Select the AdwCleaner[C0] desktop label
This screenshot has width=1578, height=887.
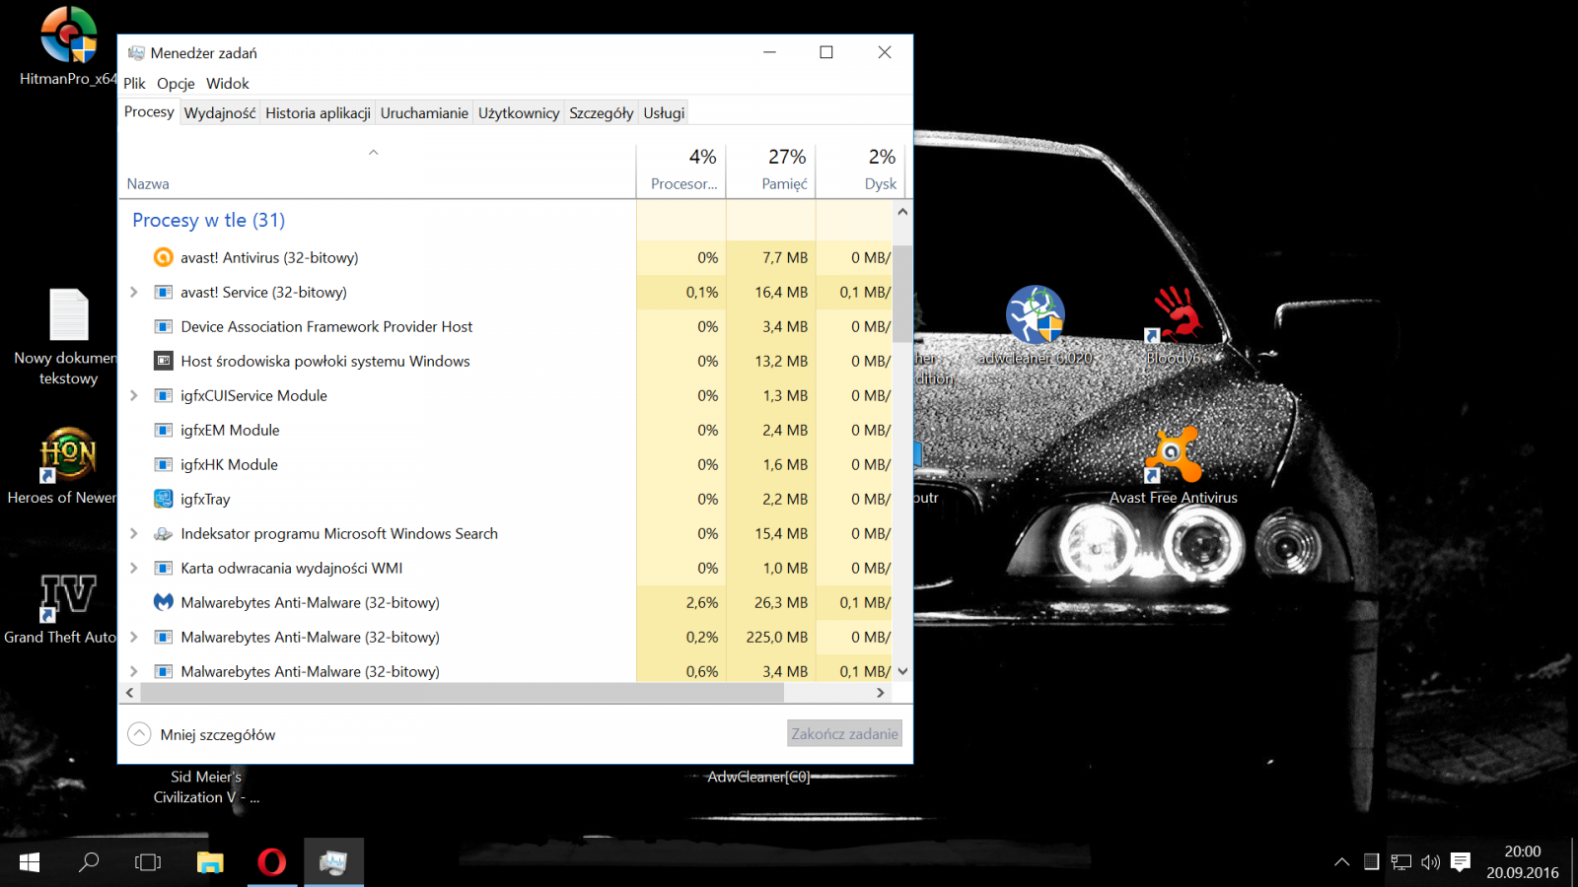(x=758, y=777)
